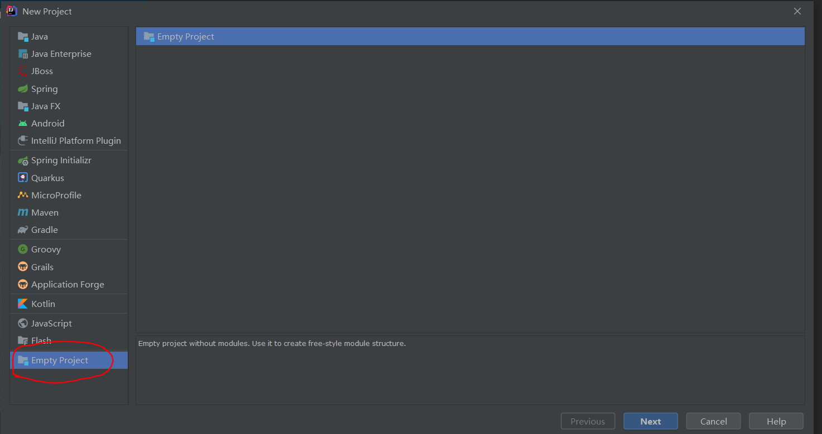Click the green Spring leaf icon

pos(23,89)
